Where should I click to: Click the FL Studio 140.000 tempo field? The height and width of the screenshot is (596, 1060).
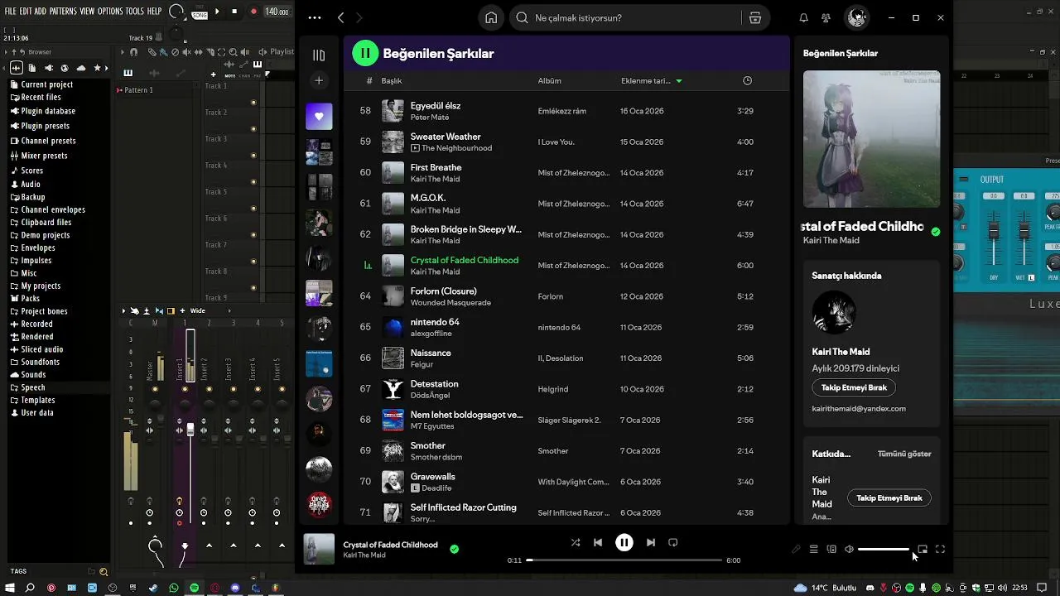coord(277,12)
